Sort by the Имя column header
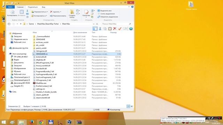 [35, 32]
